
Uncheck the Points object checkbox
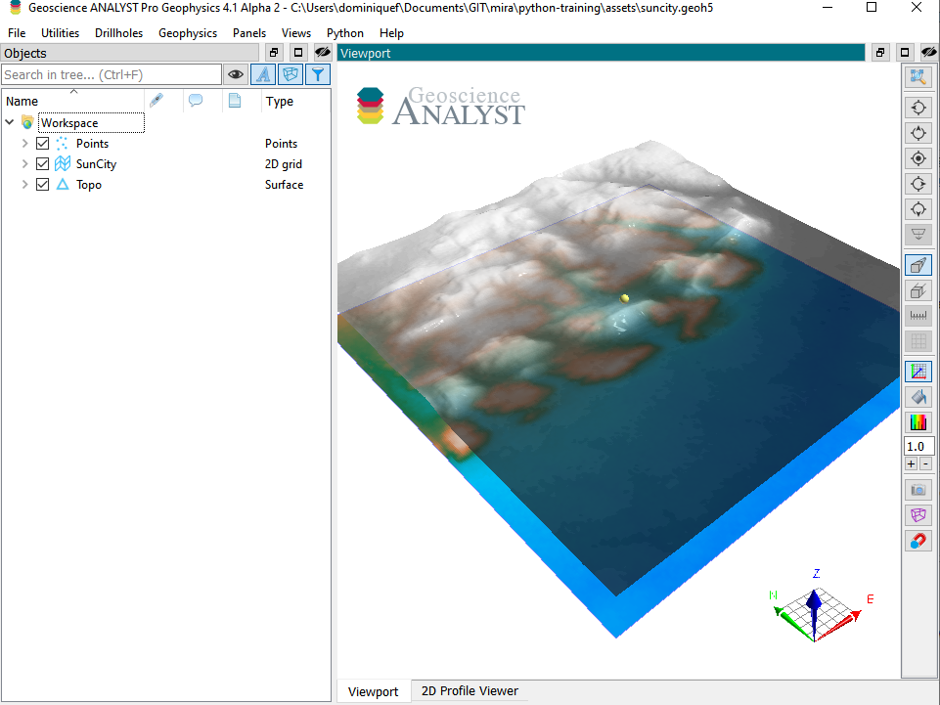43,144
